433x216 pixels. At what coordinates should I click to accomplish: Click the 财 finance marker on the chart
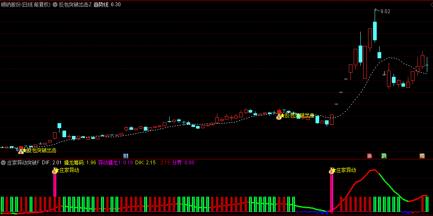pyautogui.click(x=126, y=156)
